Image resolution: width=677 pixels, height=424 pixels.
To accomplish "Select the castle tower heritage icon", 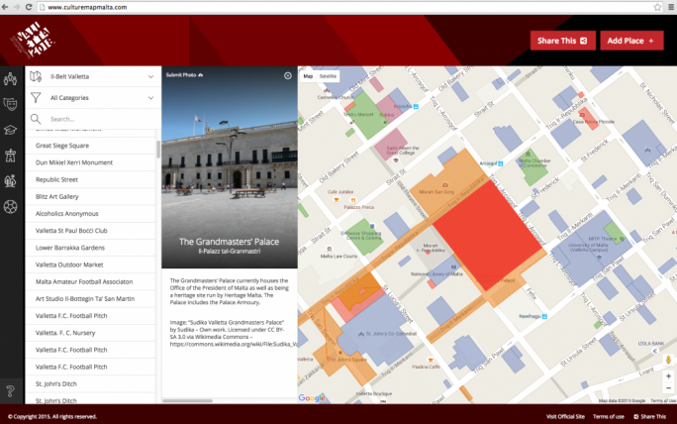I will 11,156.
